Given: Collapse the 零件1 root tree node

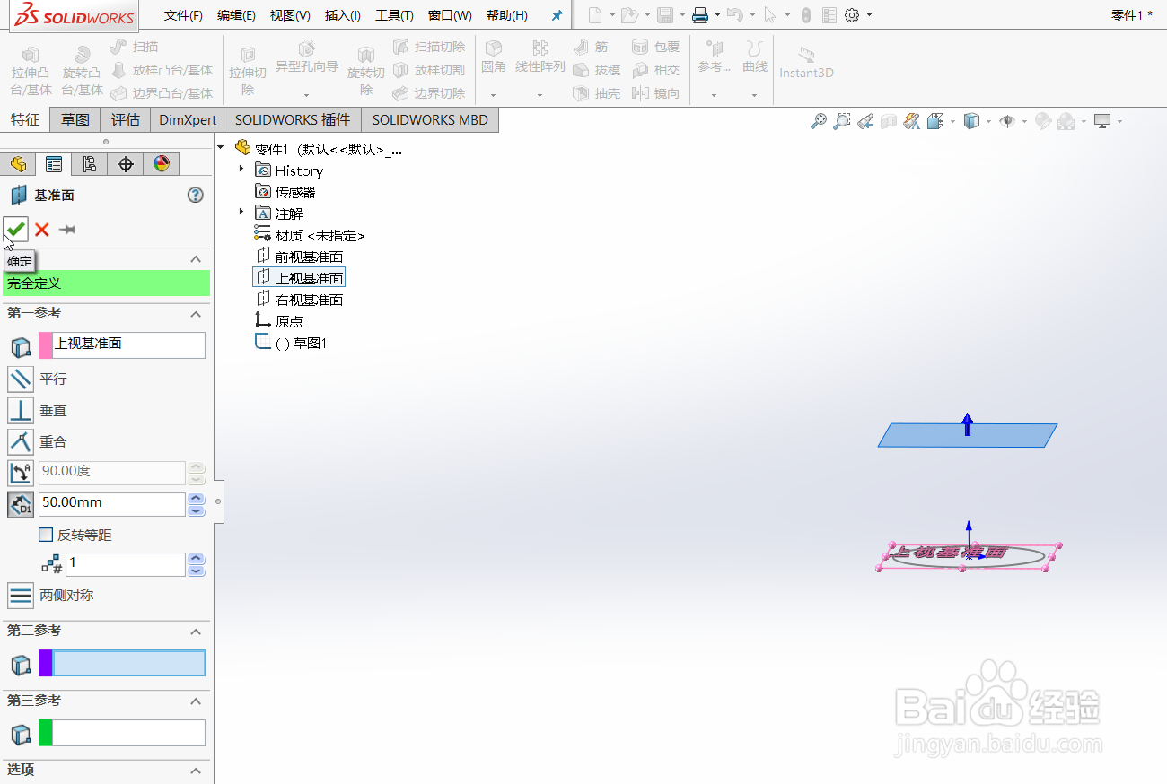Looking at the screenshot, I should [221, 148].
